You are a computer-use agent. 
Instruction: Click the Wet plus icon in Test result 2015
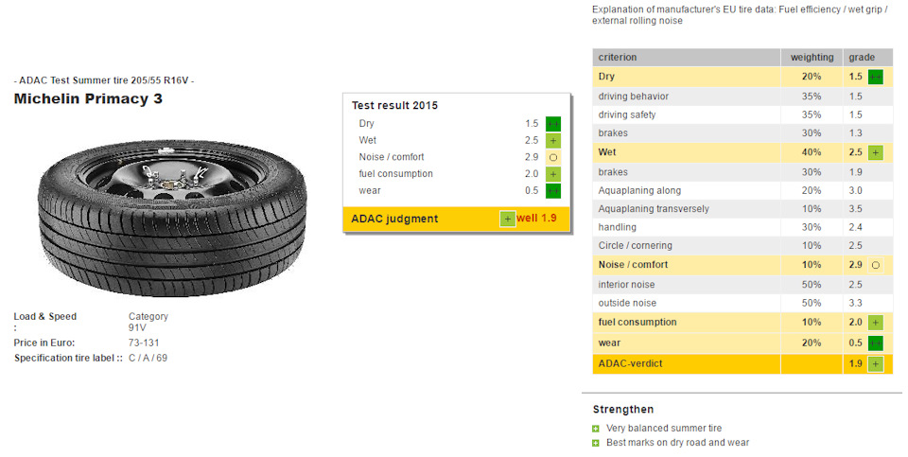(553, 141)
